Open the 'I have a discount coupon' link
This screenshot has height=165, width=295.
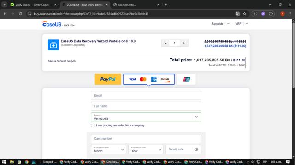point(61,61)
